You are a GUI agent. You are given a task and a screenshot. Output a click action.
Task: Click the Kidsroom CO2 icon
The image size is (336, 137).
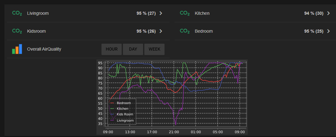coord(17,31)
